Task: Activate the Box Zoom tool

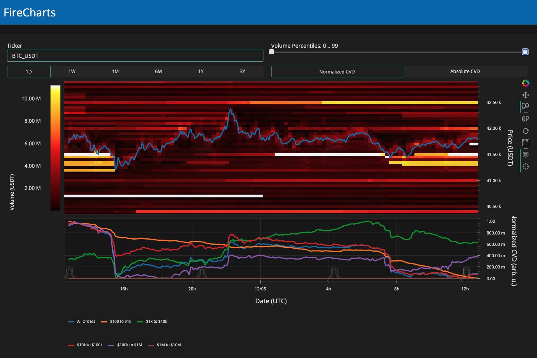Action: [526, 107]
